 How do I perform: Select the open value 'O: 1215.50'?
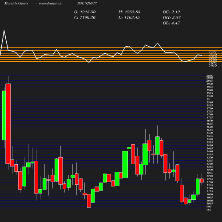[85, 12]
